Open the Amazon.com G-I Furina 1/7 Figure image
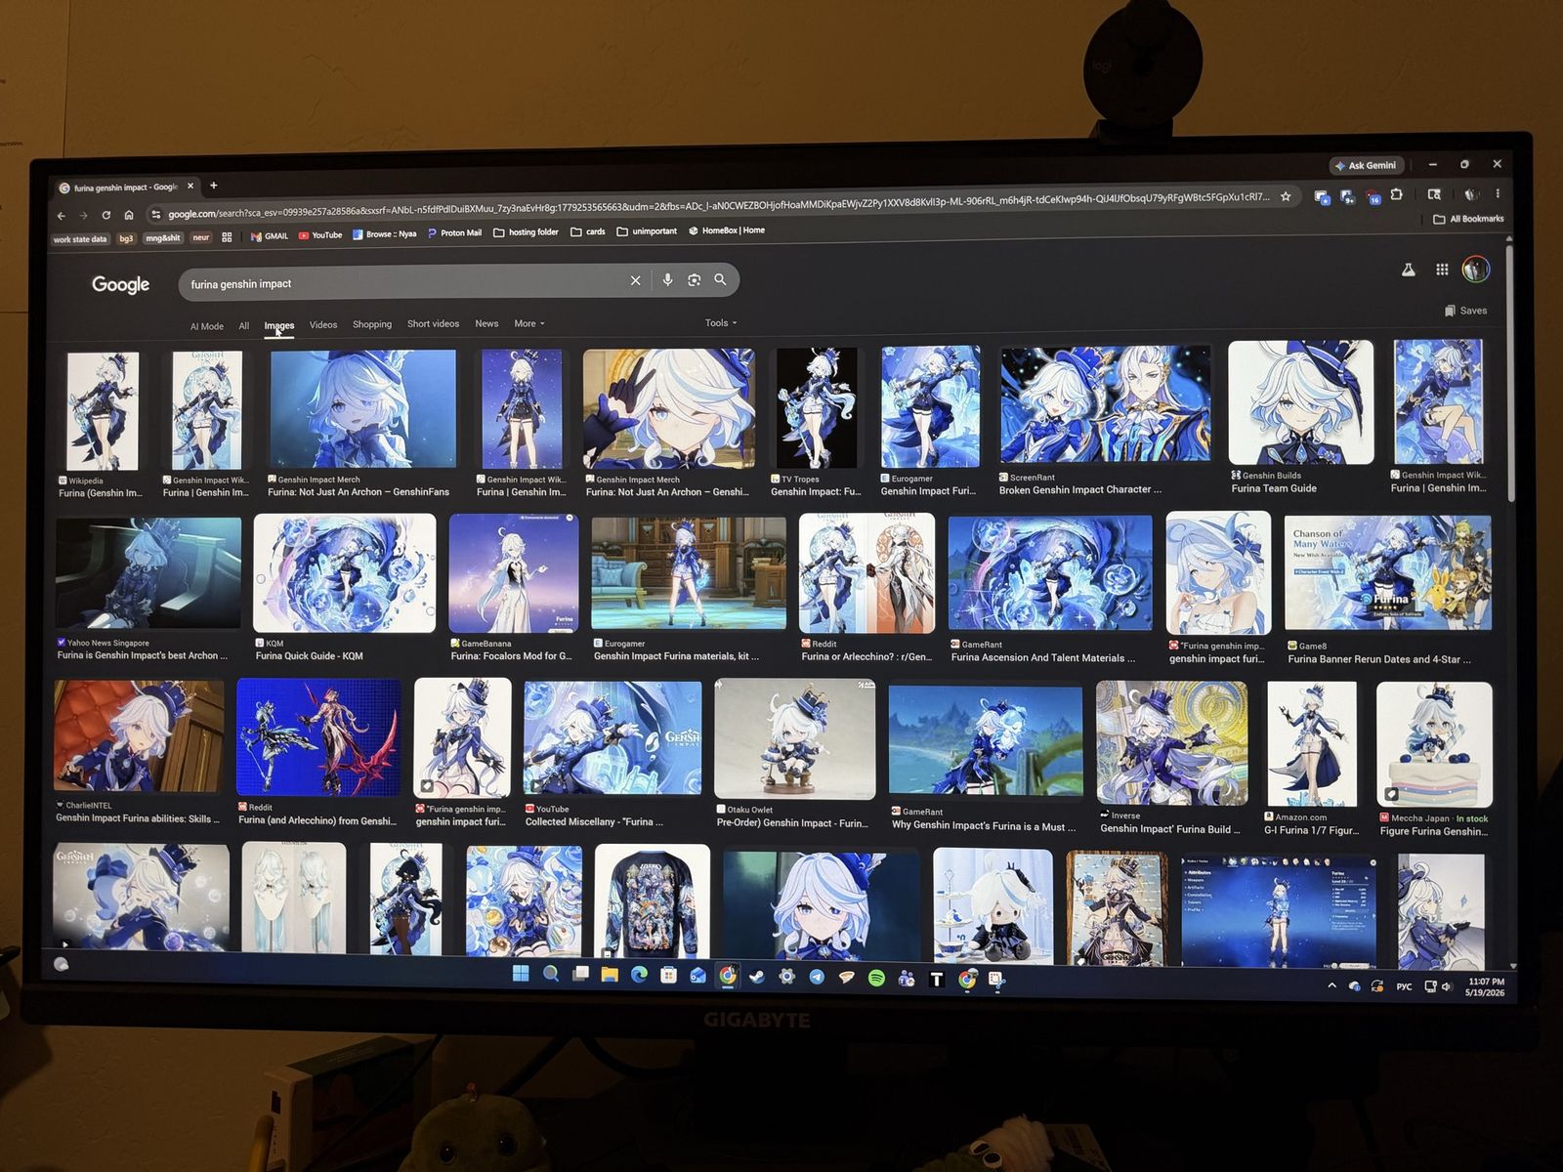Screen dimensions: 1563x1172 coord(1311,743)
